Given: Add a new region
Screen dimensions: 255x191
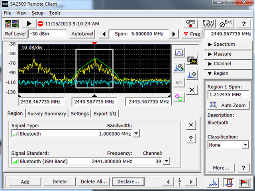Looking at the screenshot, I should coord(25,182).
